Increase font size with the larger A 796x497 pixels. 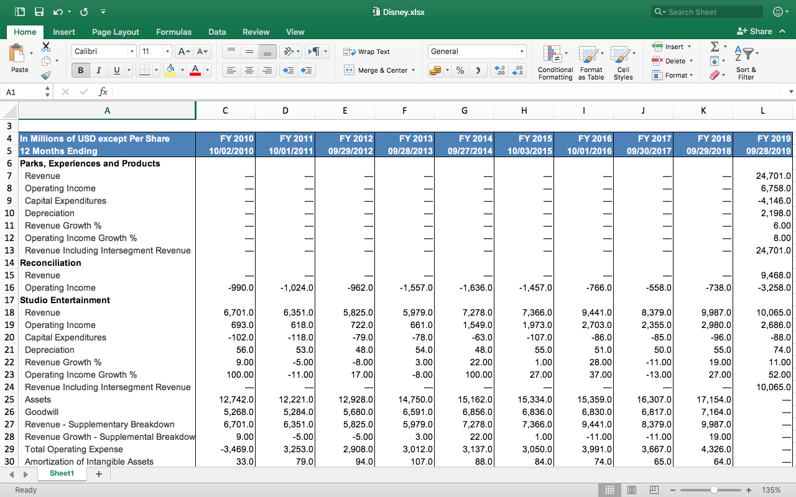[183, 52]
